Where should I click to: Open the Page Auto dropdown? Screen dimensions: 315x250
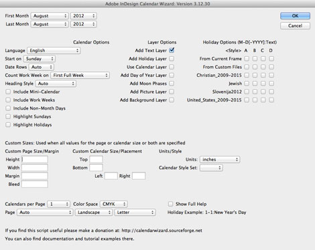(x=45, y=213)
